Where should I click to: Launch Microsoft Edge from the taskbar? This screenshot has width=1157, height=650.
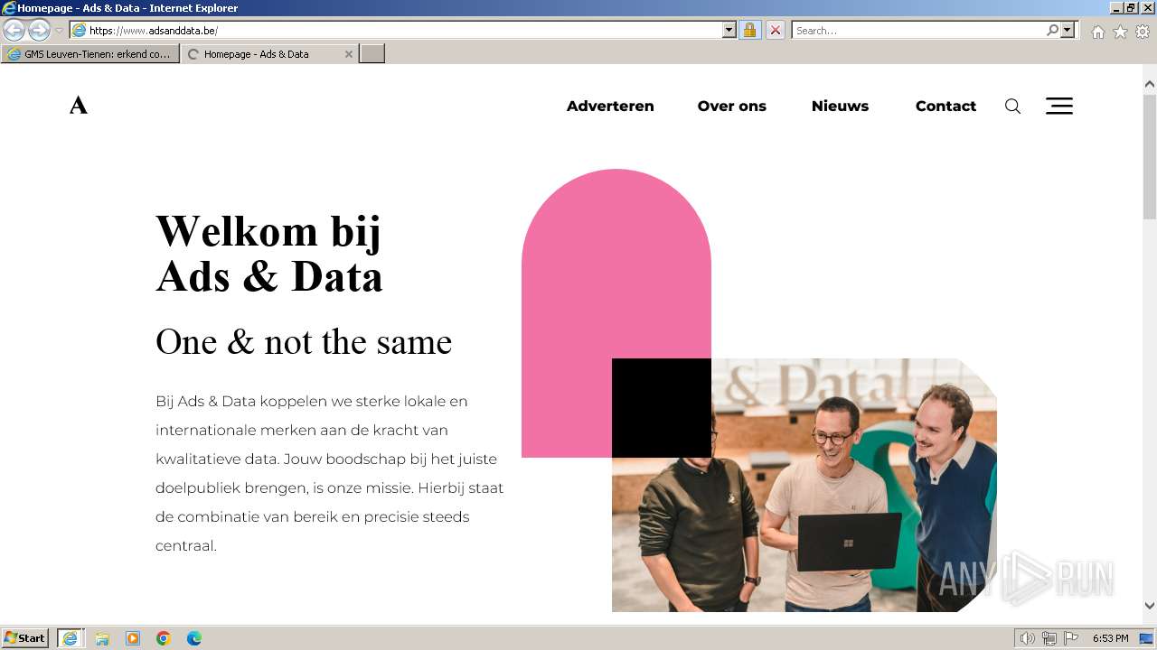tap(194, 638)
